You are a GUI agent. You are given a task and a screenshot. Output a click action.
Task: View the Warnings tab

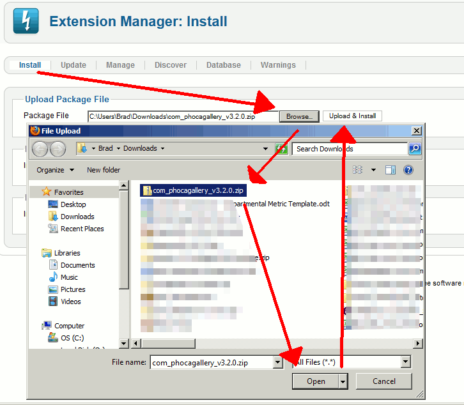[x=278, y=65]
